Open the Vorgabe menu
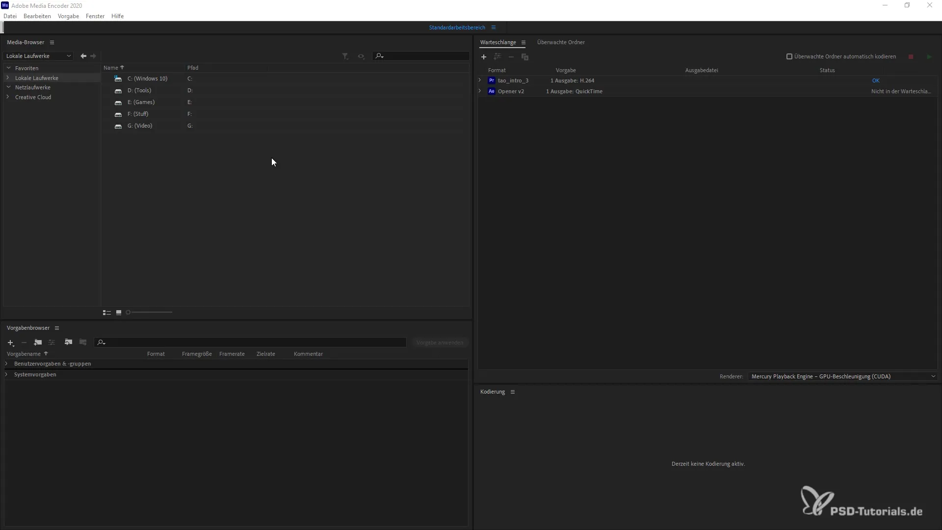Image resolution: width=942 pixels, height=530 pixels. tap(69, 16)
